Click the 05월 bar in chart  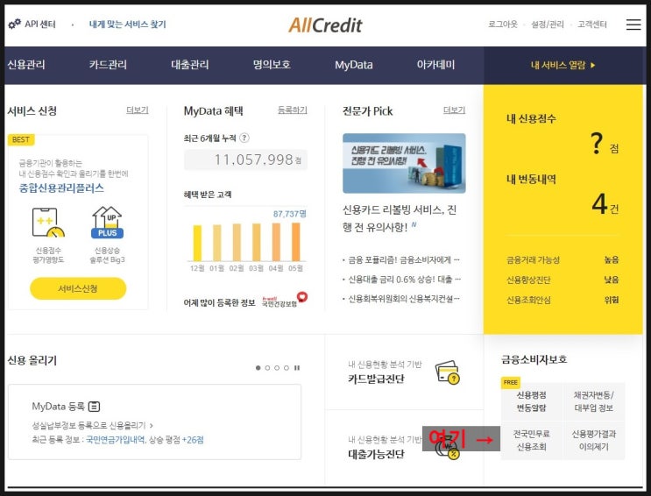click(295, 242)
